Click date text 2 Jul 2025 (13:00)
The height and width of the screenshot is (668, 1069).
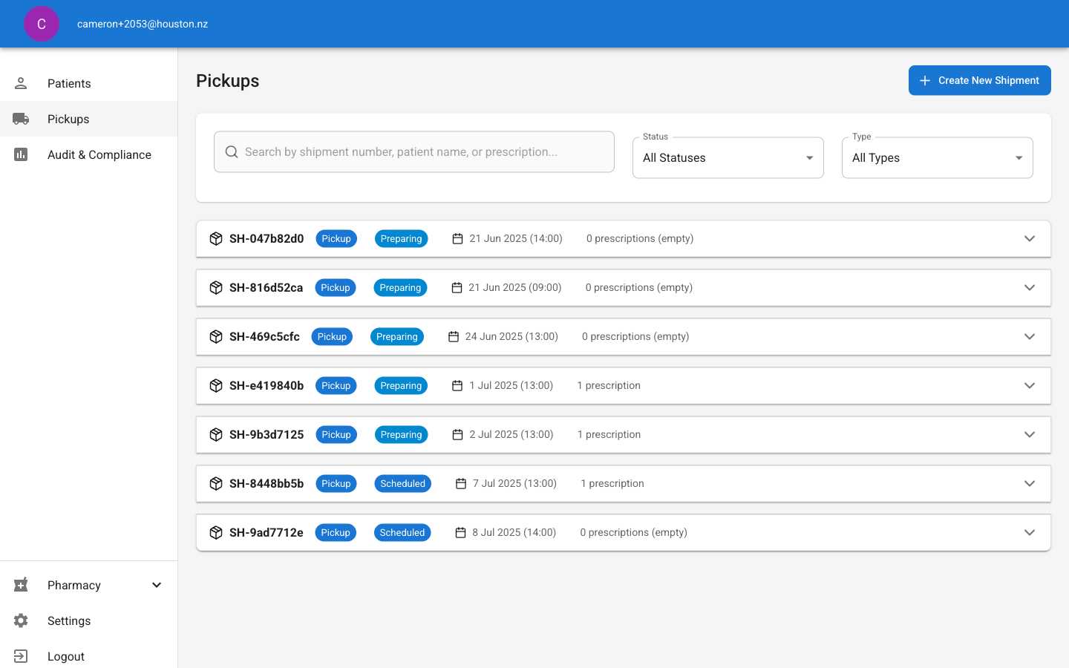[511, 434]
